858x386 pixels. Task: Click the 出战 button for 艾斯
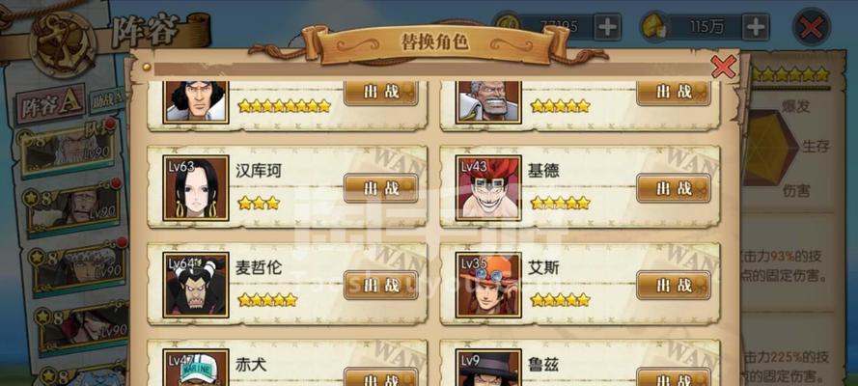click(x=674, y=286)
